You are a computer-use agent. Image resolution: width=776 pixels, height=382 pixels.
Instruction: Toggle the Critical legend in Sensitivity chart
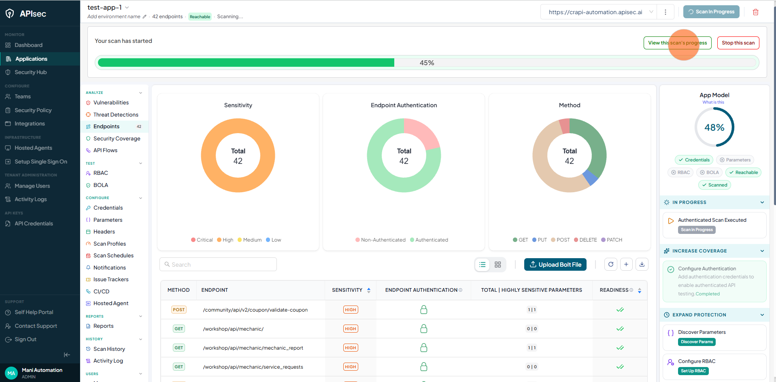(x=202, y=240)
